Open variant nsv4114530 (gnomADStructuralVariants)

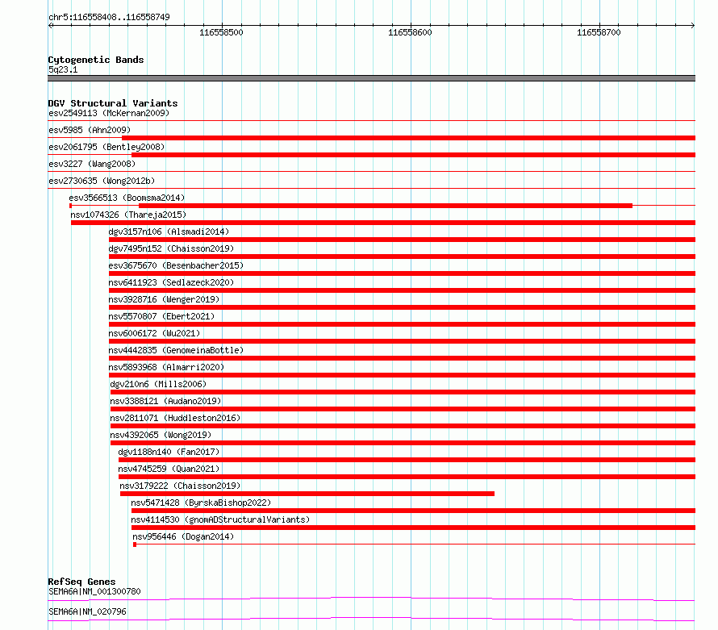[x=220, y=519]
